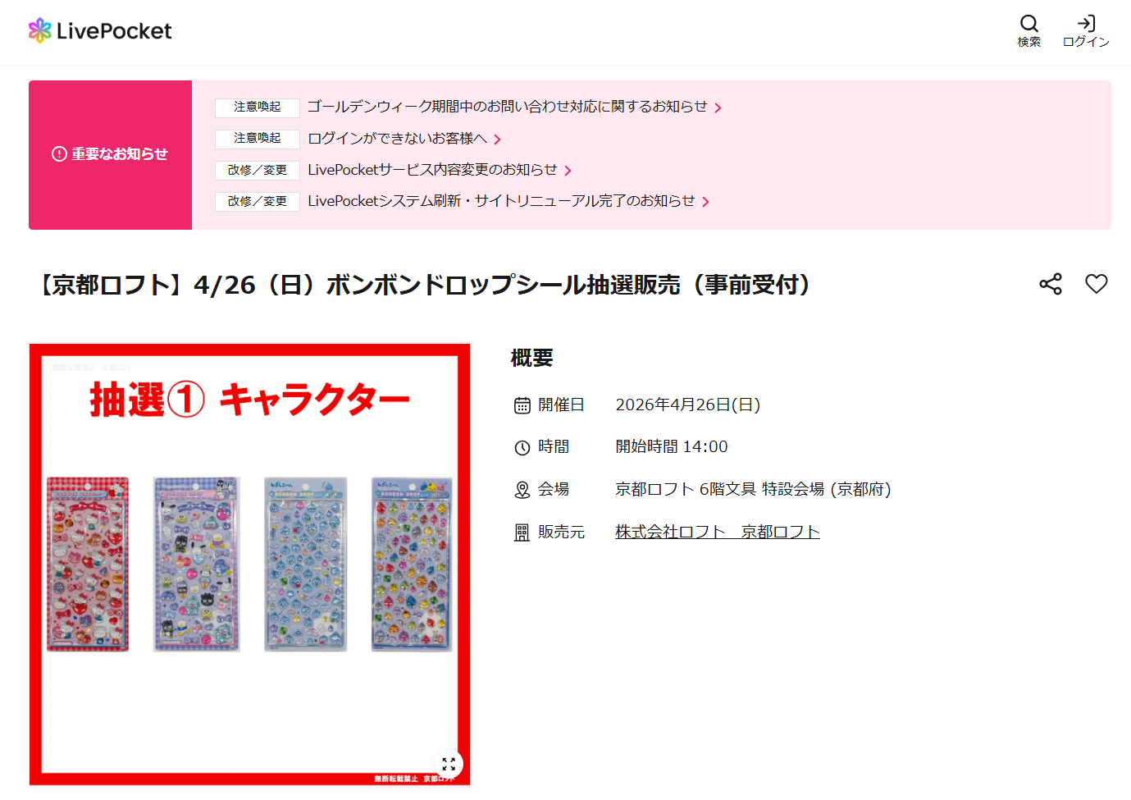
Task: Click the clock icon beside 時間
Action: coord(522,447)
